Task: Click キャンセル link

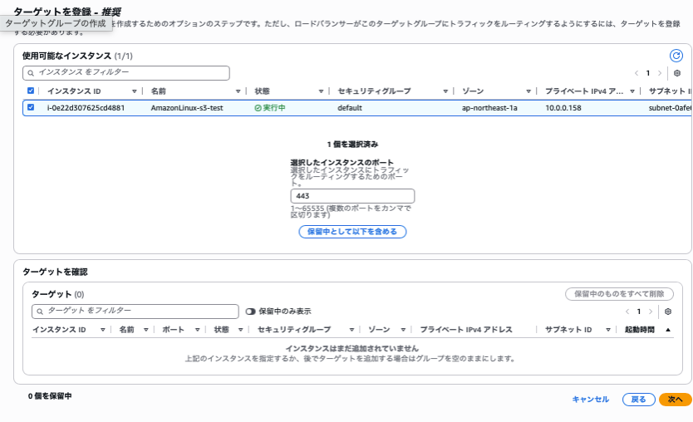Action: 591,400
